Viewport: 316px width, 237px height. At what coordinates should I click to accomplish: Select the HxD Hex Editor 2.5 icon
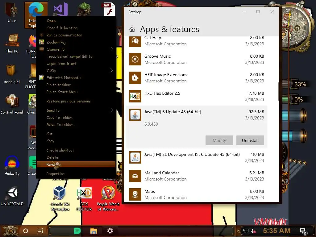point(135,96)
